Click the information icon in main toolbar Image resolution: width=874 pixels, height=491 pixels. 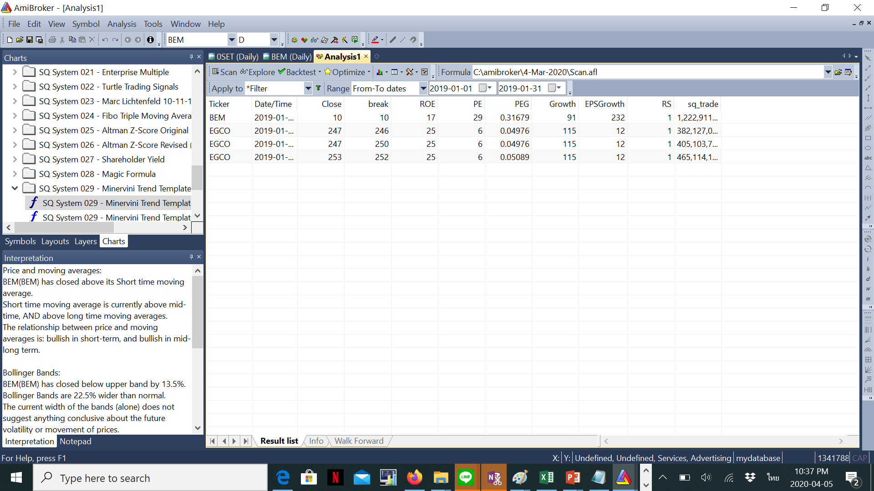click(150, 40)
